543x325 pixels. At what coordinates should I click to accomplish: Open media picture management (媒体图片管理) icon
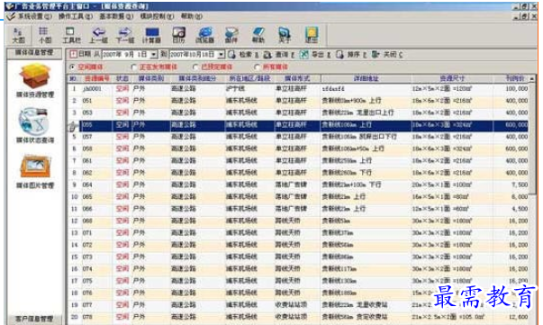tap(35, 167)
